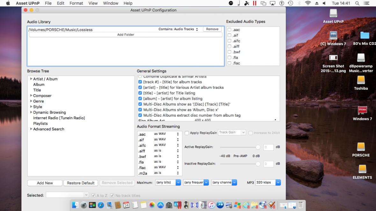Click the Parallels icon in the menu bar
This screenshot has height=211, width=376.
(255, 3)
